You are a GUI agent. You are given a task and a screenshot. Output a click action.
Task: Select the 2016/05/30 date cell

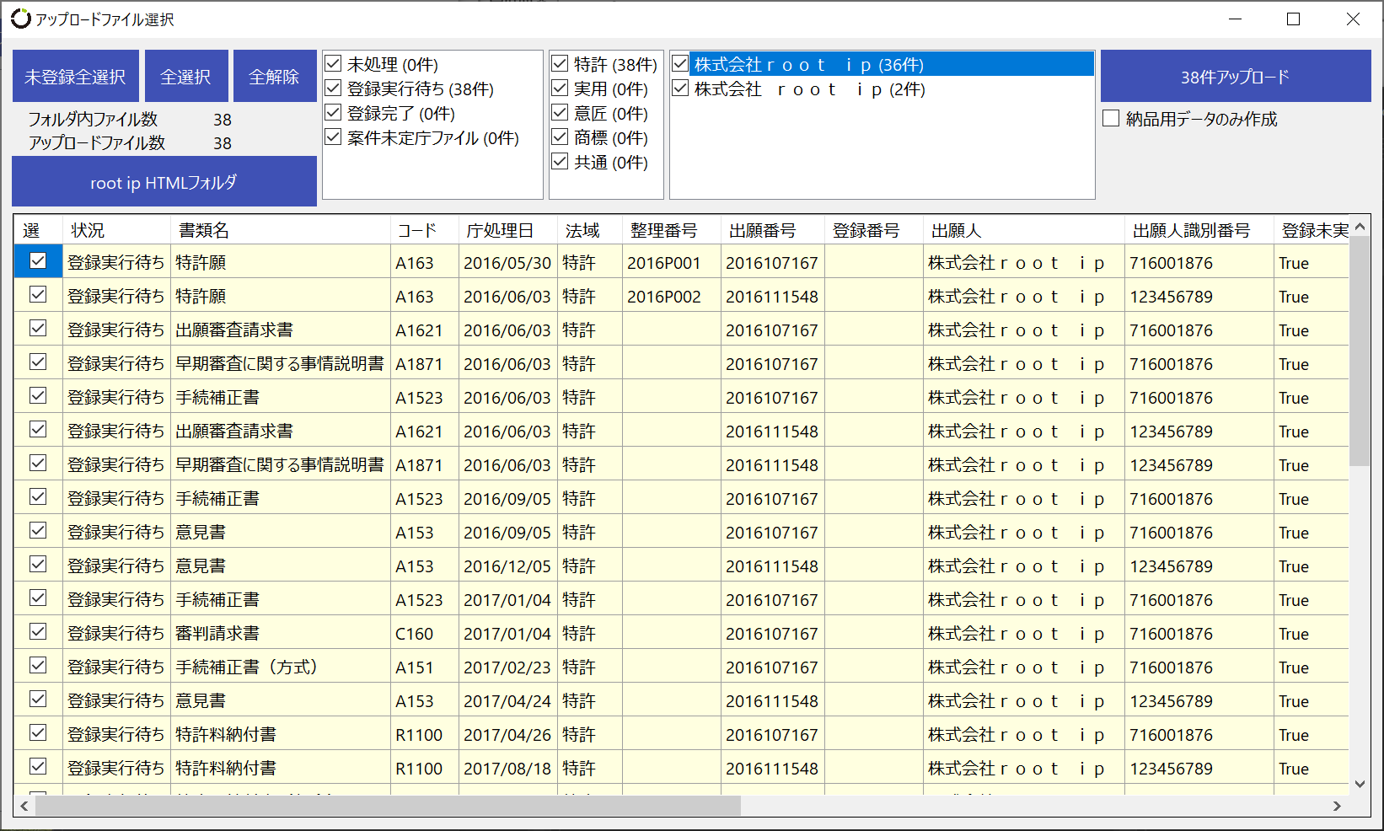point(508,262)
